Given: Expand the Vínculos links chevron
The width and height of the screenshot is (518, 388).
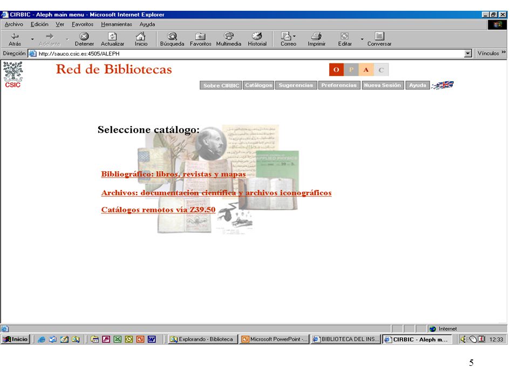Looking at the screenshot, I should (503, 52).
